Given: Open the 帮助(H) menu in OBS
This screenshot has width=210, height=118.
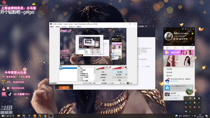Looking at the screenshot, I should [x=79, y=27].
